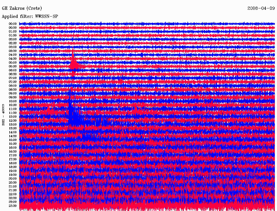Click the 01:00 time label

(x=13, y=31)
